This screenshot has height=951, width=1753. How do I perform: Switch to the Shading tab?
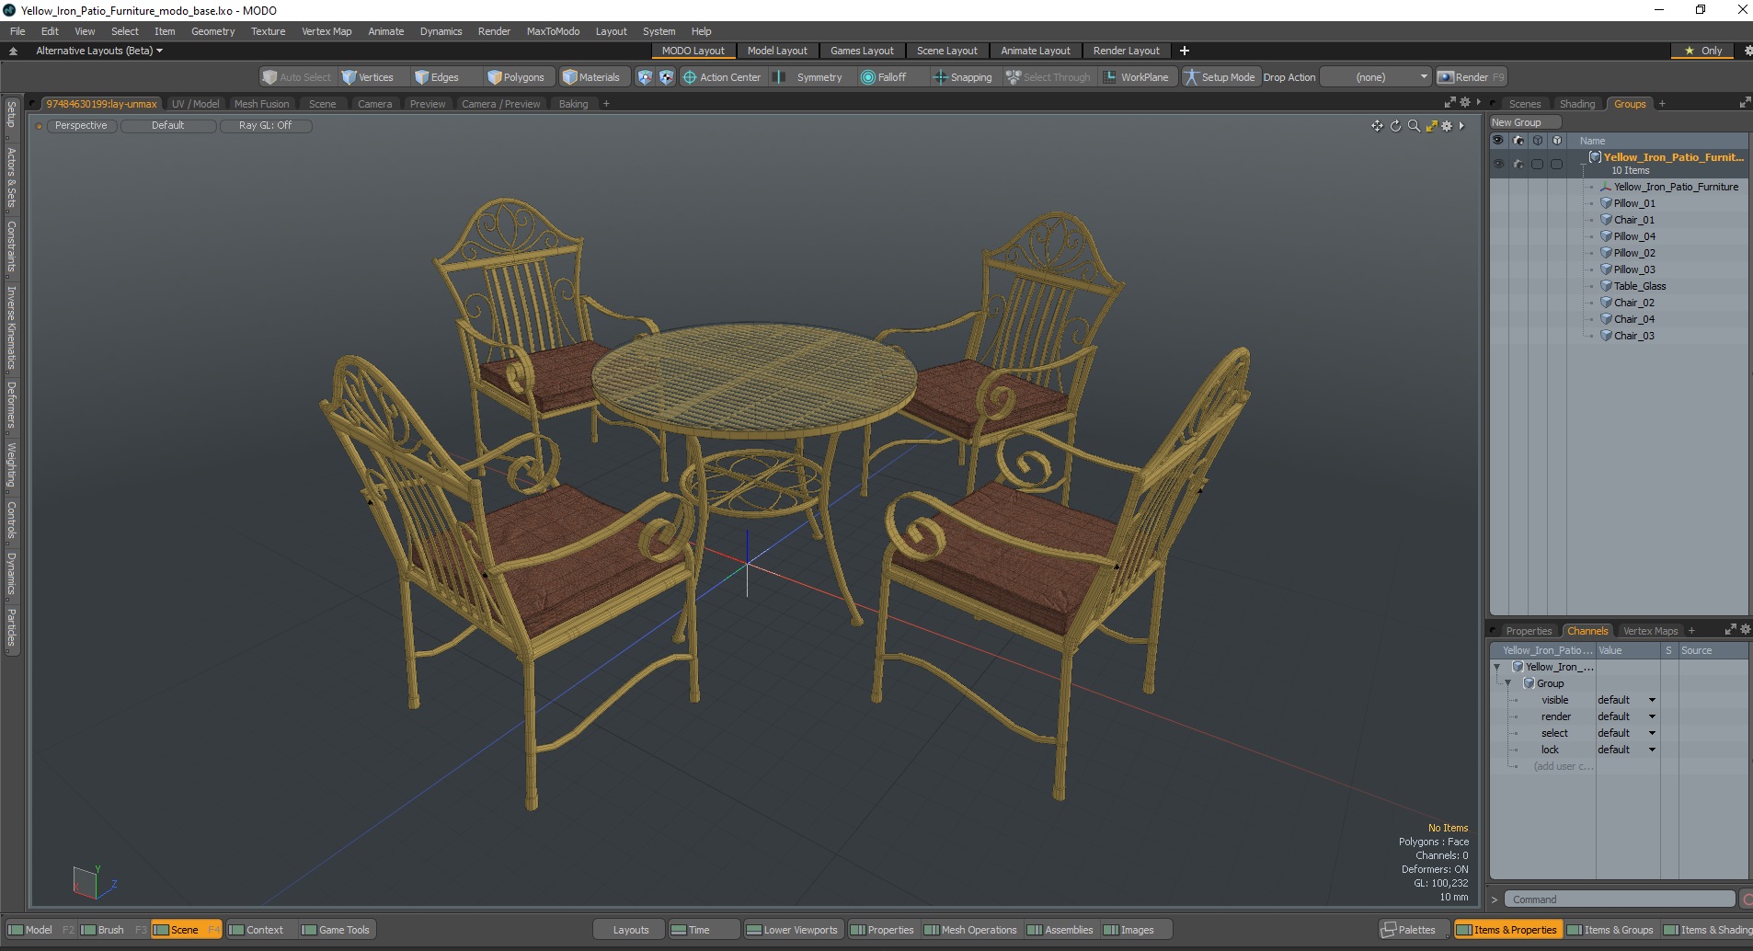click(1577, 104)
